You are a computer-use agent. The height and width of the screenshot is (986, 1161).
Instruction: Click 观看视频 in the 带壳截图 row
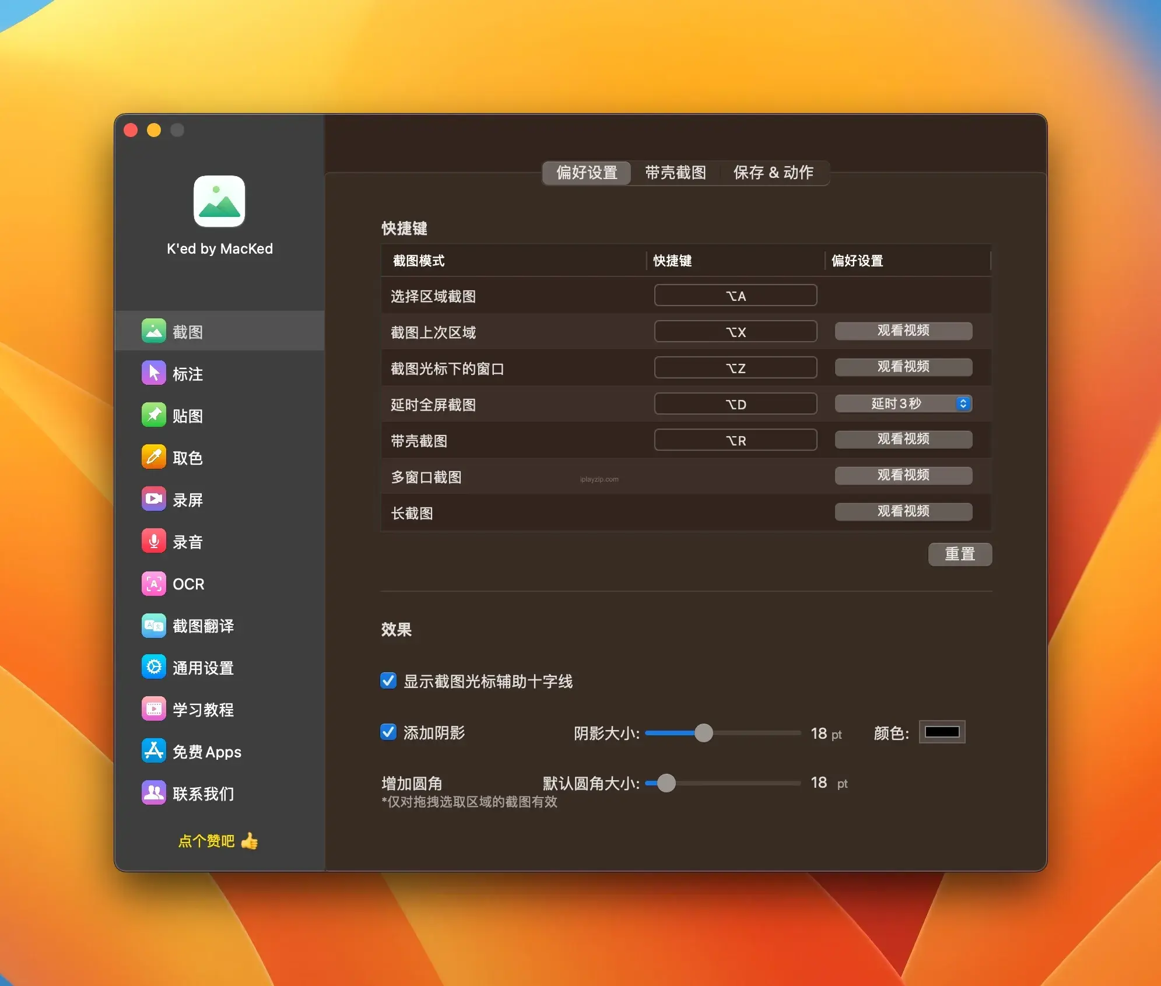pyautogui.click(x=903, y=439)
